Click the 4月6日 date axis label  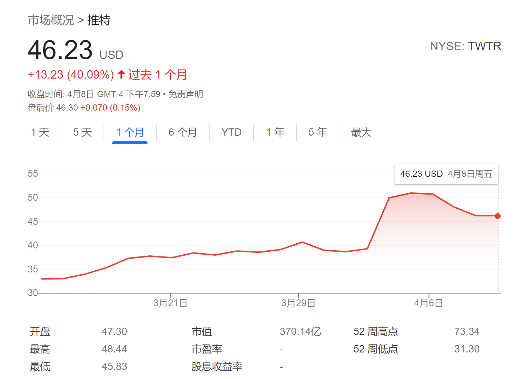click(x=429, y=303)
